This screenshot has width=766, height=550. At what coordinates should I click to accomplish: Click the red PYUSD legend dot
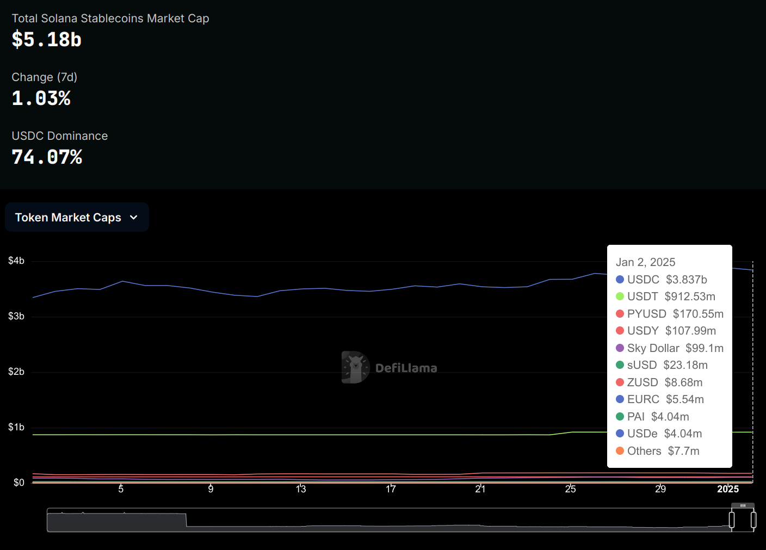[620, 313]
